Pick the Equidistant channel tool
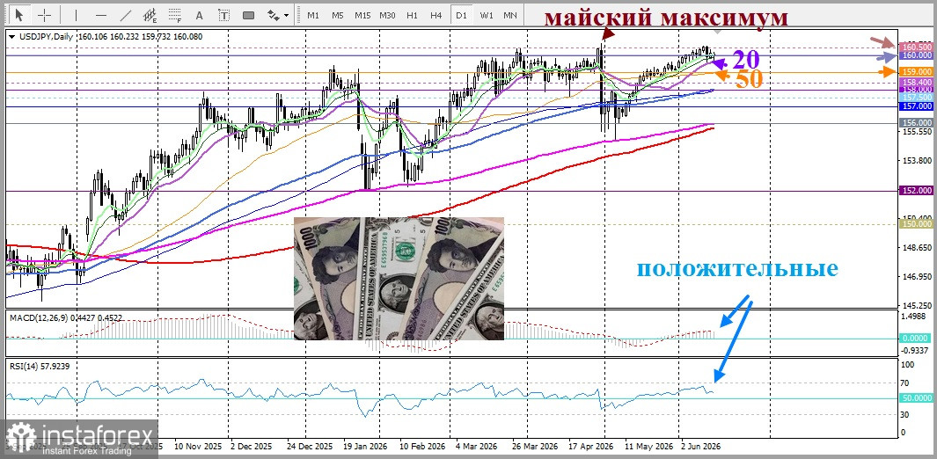Screen dimensions: 937x459 [x=150, y=15]
